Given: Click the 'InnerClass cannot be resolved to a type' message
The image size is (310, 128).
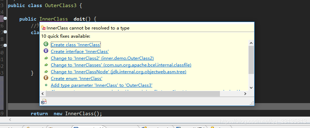Looking at the screenshot, I should coord(88,28).
